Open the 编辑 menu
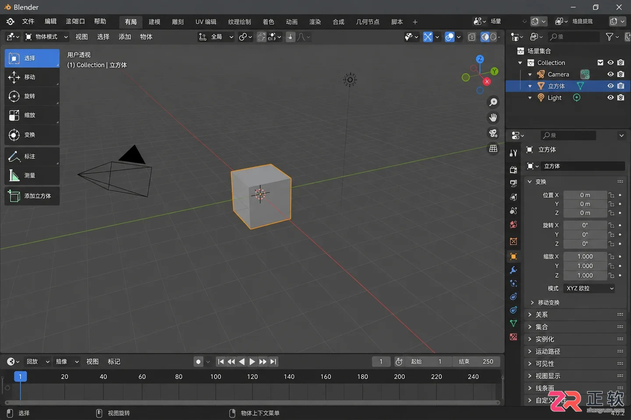 pyautogui.click(x=51, y=21)
